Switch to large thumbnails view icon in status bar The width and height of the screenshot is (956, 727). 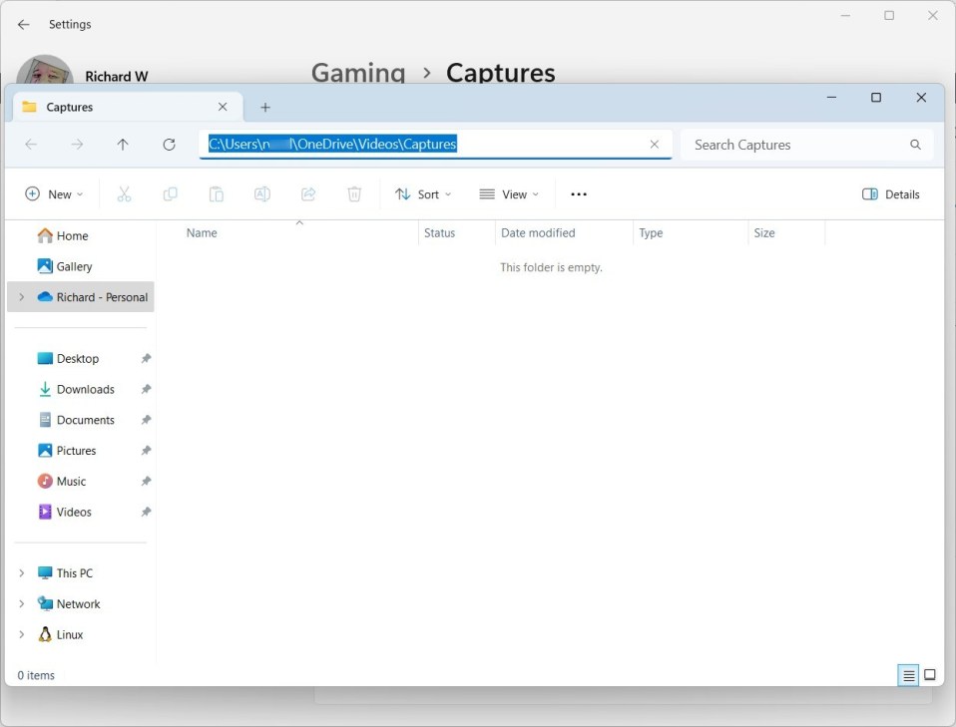coord(930,675)
